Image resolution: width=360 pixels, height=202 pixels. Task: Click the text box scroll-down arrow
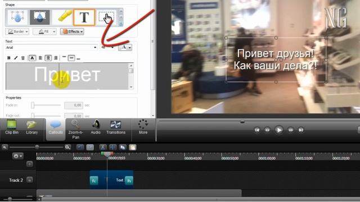coord(131,88)
